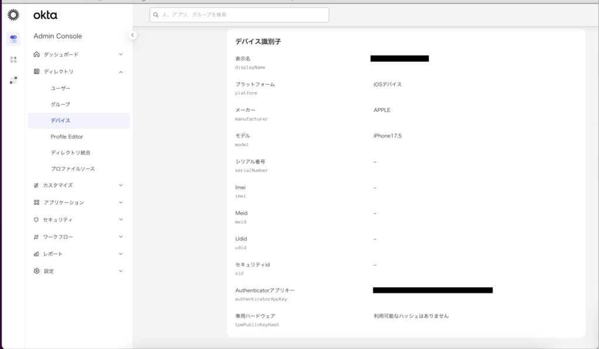This screenshot has height=349, width=599.
Task: Open プロファイルソース menu item
Action: pyautogui.click(x=73, y=169)
